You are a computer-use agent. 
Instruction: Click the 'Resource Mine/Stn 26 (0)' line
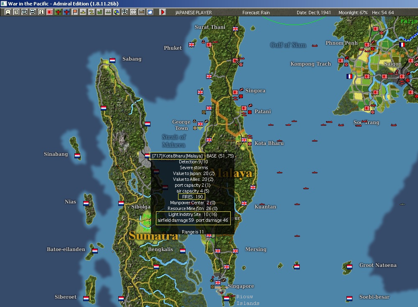tap(192, 208)
